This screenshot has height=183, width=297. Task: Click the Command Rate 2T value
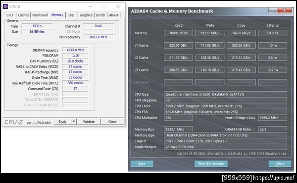[x=75, y=88]
